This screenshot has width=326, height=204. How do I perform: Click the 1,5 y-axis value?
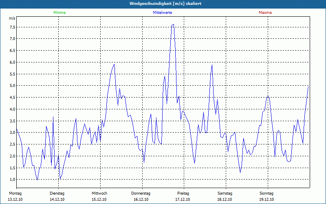coord(12,168)
